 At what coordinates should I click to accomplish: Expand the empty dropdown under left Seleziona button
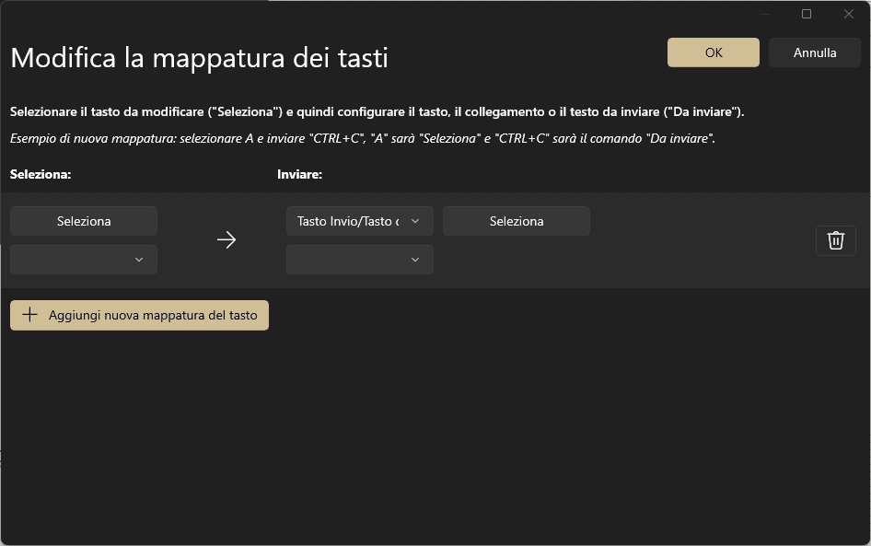point(84,260)
